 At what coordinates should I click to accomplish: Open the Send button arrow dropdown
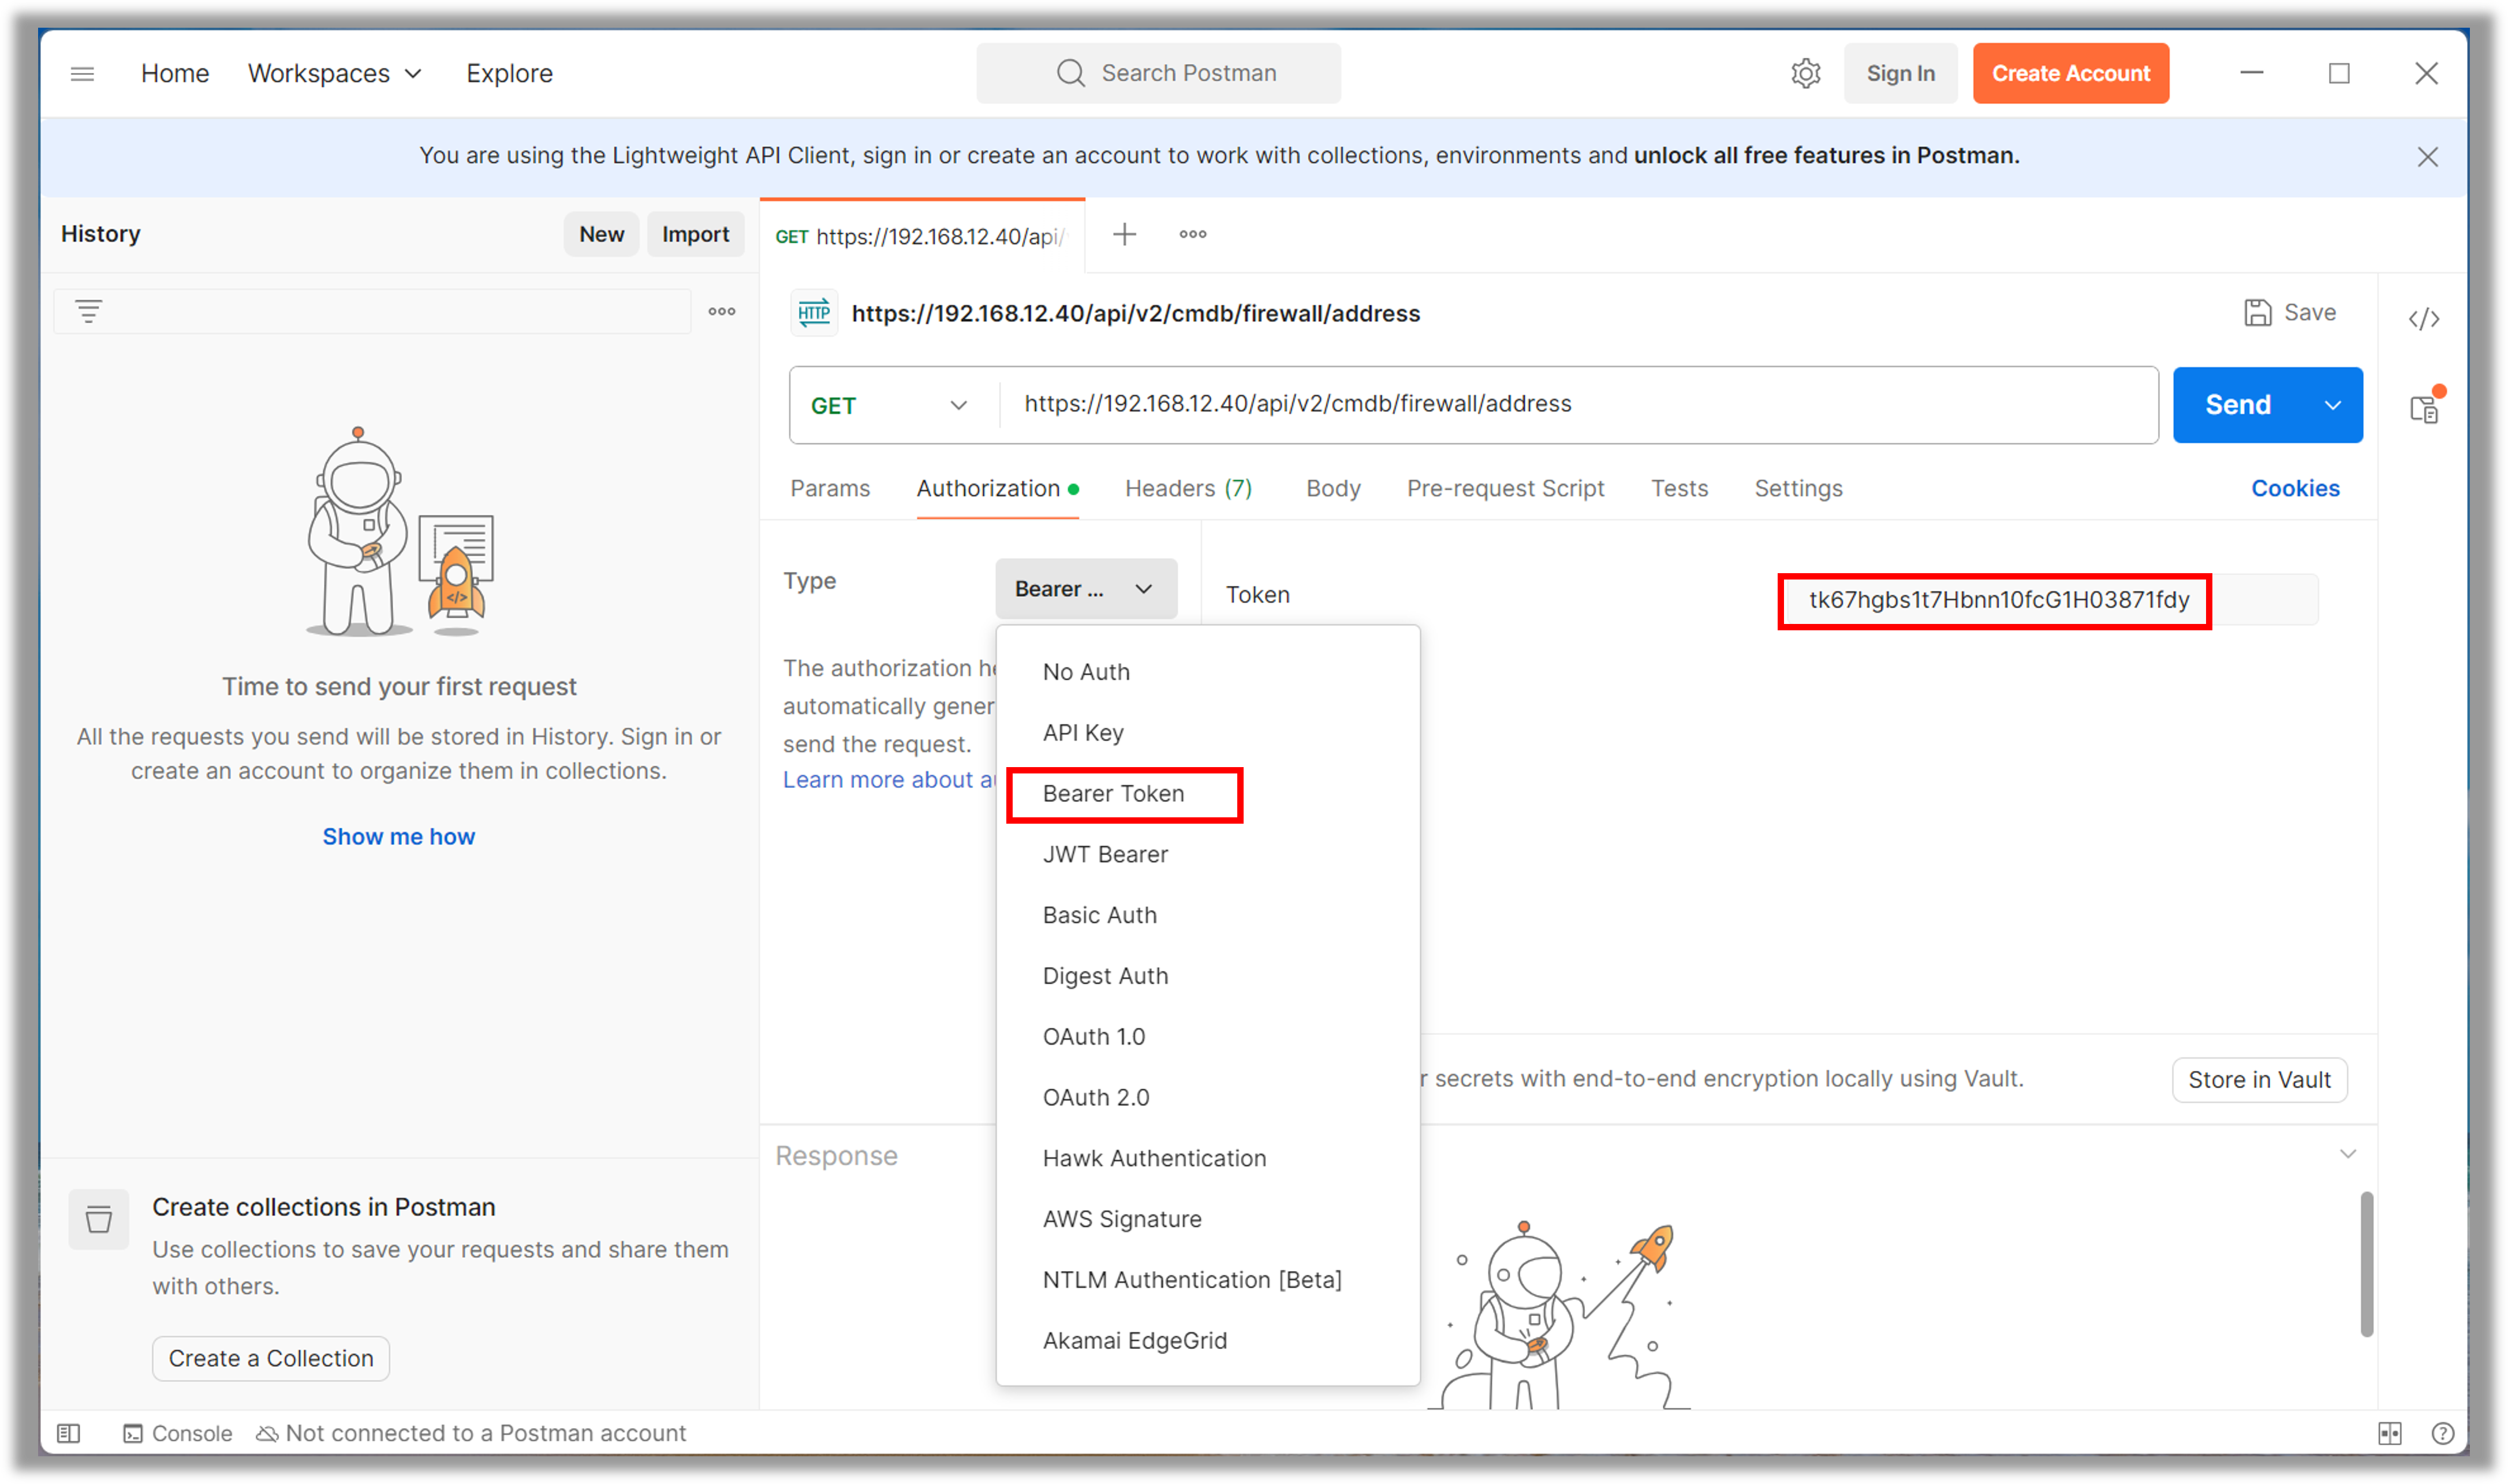tap(2332, 405)
